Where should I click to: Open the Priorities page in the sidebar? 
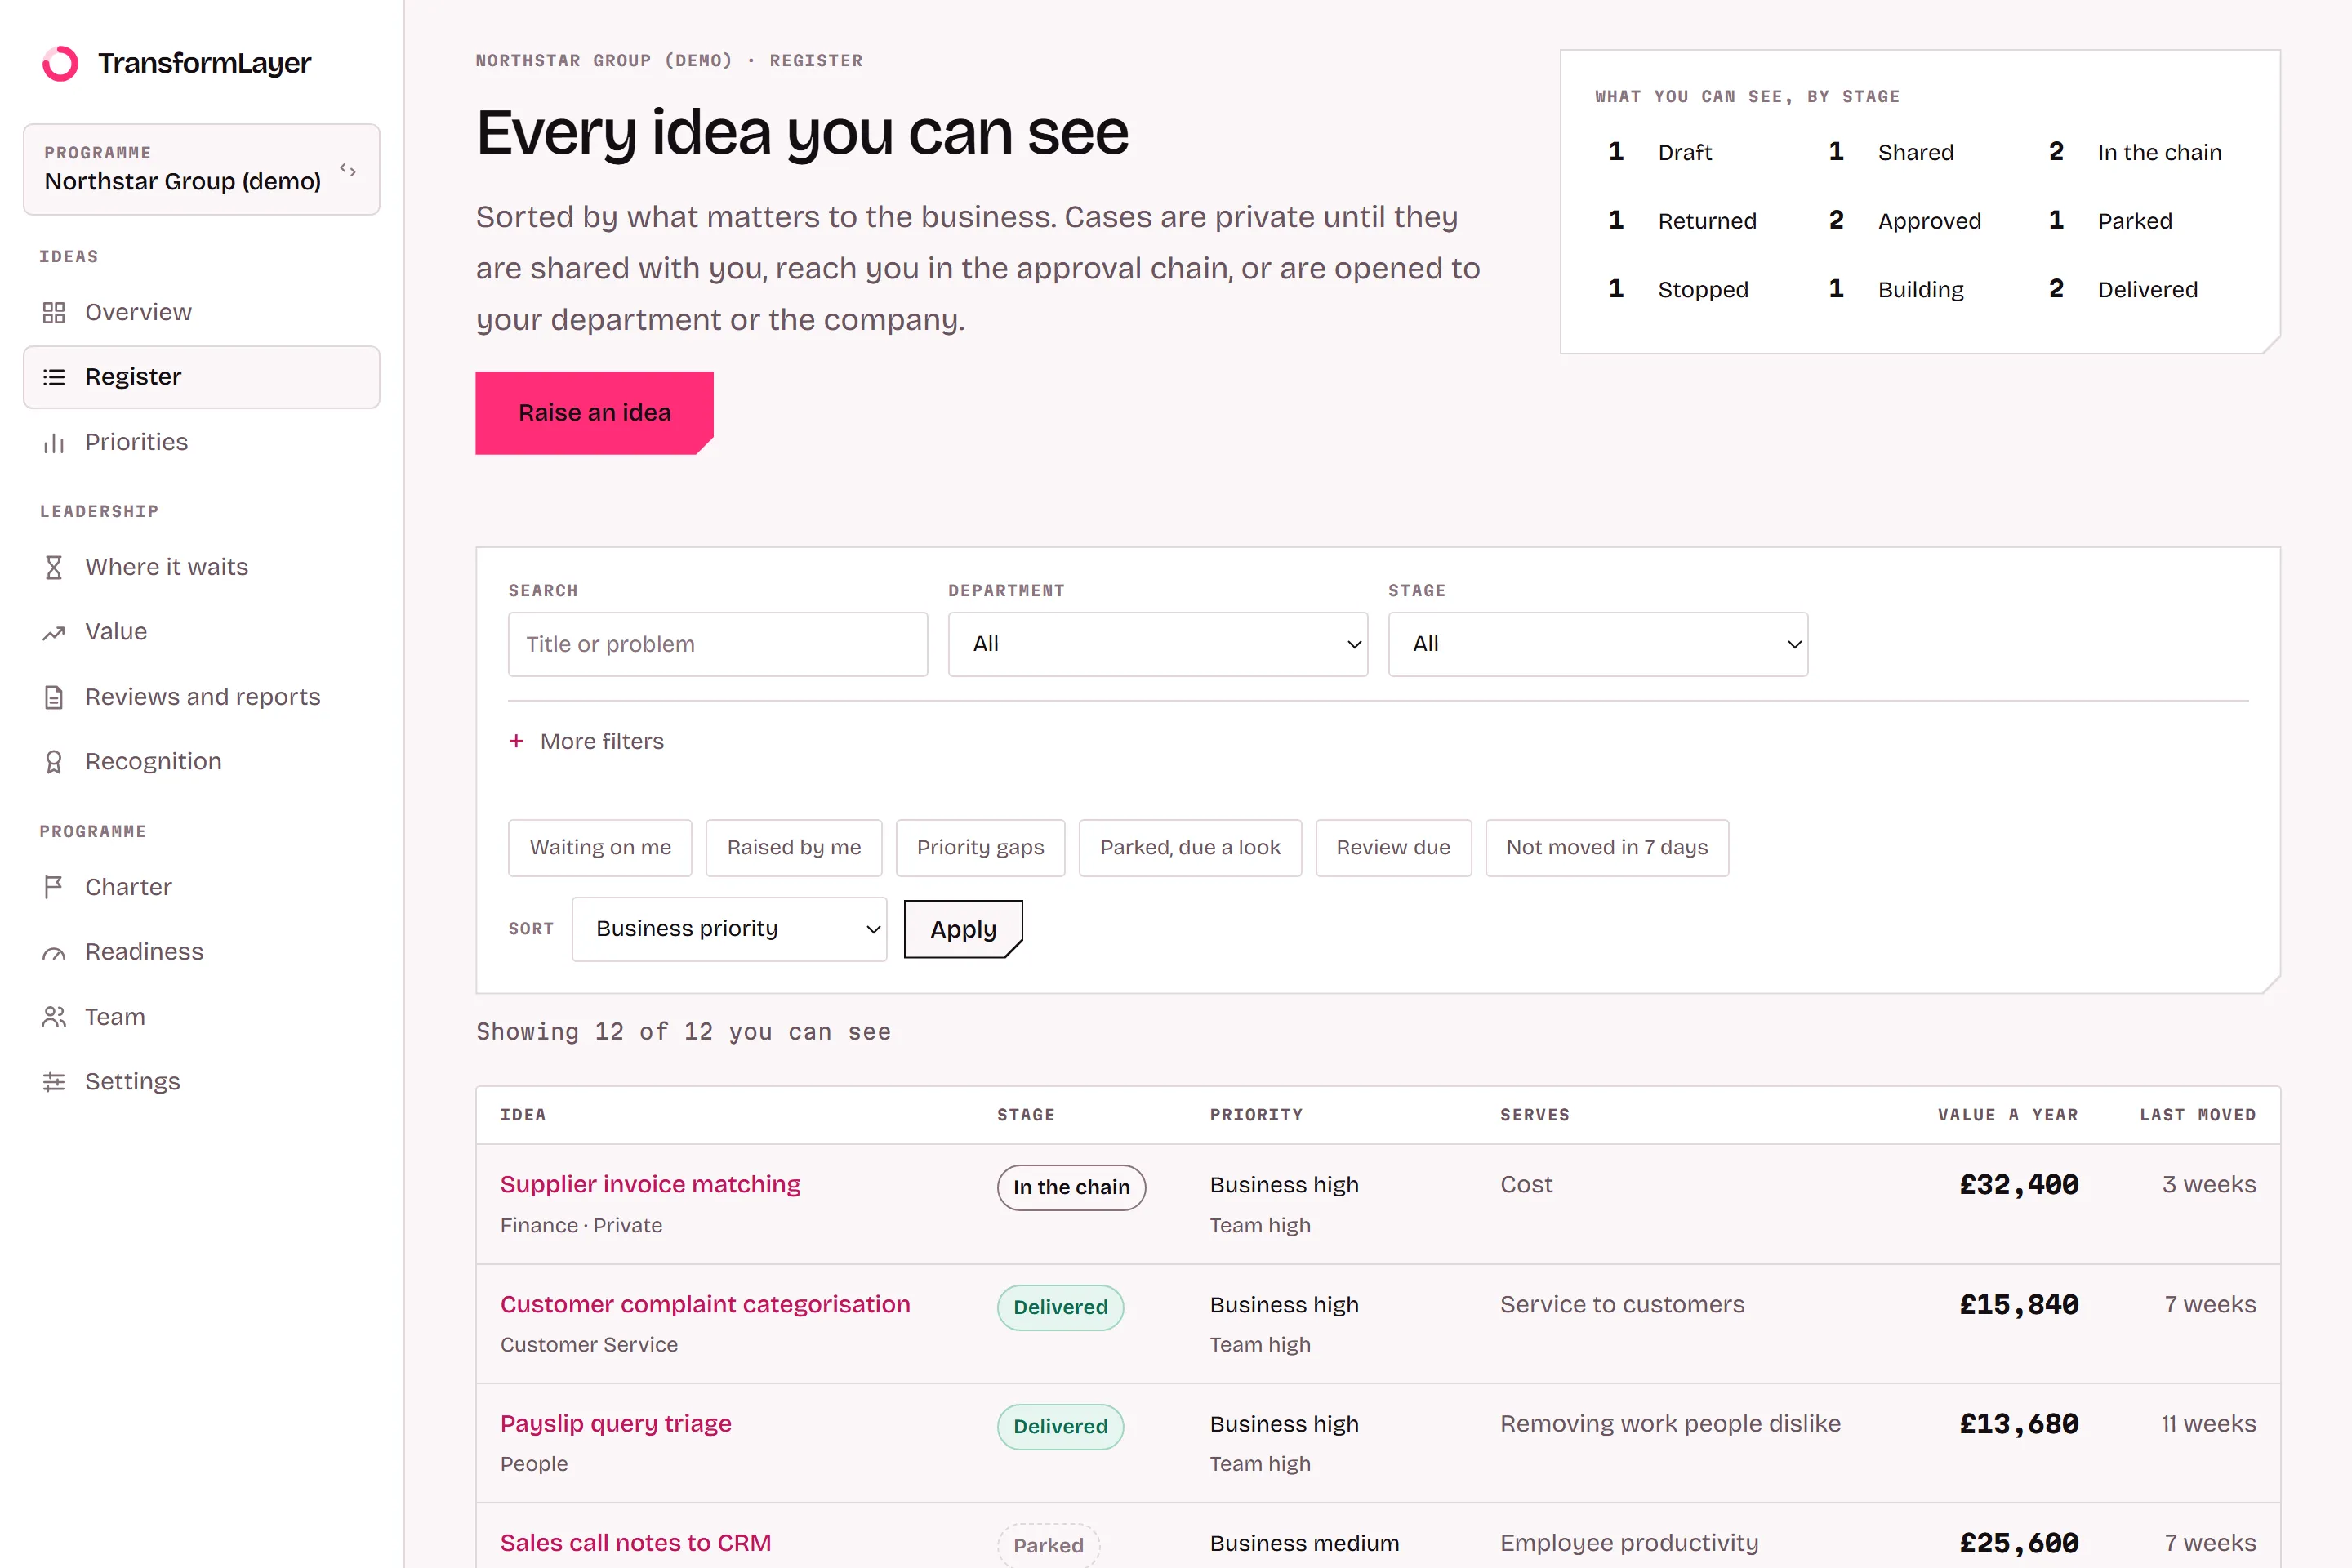pyautogui.click(x=201, y=443)
